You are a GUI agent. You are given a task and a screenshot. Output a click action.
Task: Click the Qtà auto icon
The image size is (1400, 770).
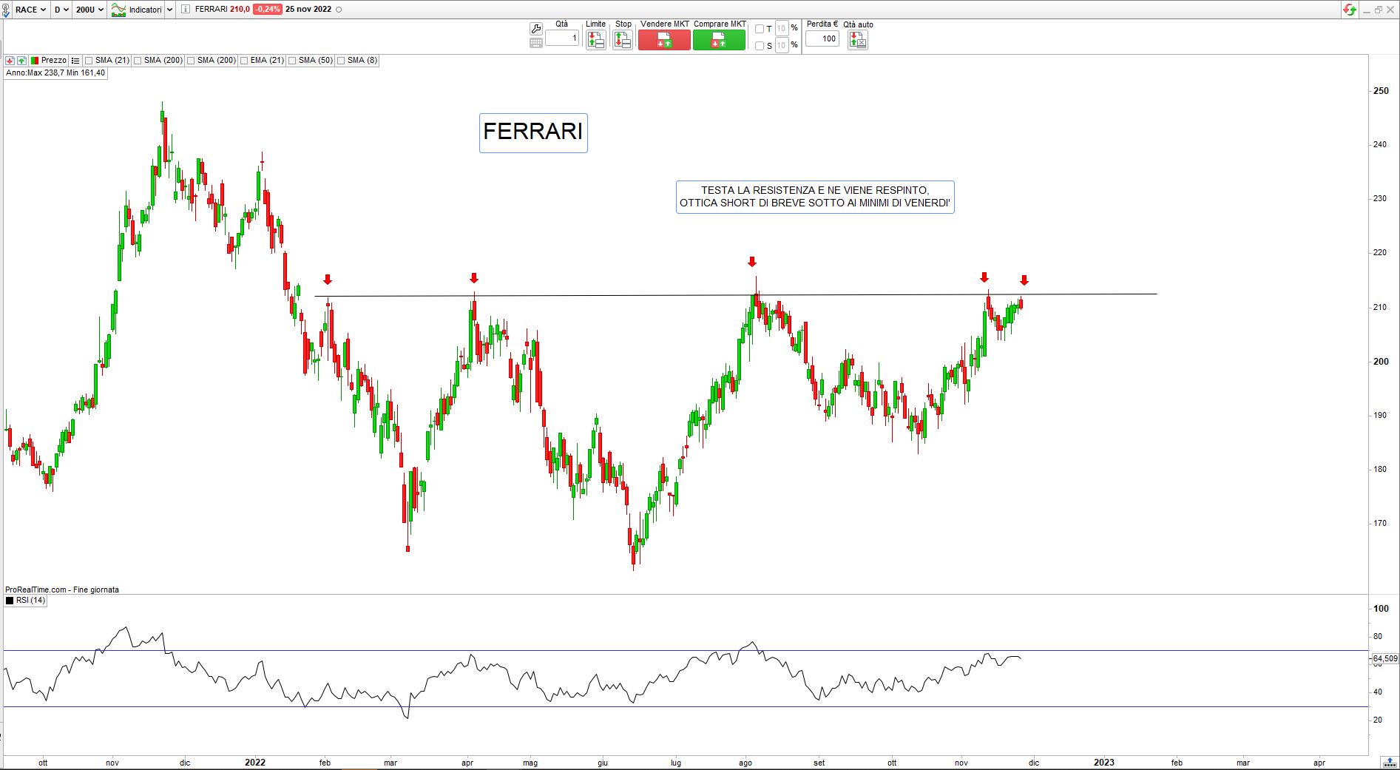pos(857,40)
